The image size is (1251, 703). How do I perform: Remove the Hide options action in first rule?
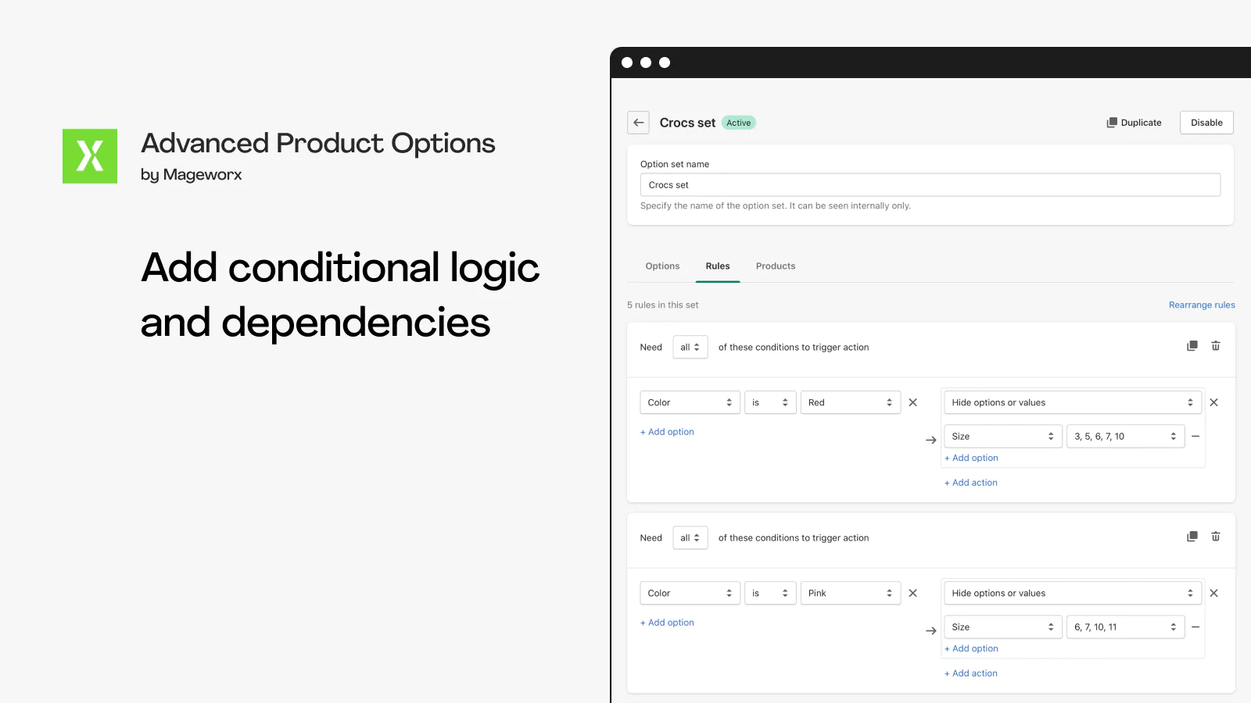[1213, 402]
